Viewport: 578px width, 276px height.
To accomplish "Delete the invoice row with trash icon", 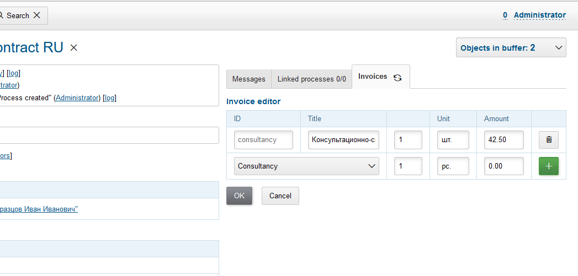I will pyautogui.click(x=549, y=140).
